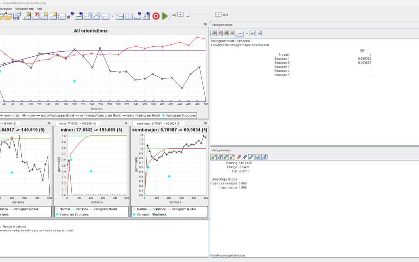Image resolution: width=419 pixels, height=262 pixels.
Task: Toggle the selected ellipsoid button in Variogram map toolbar
Action: [x=251, y=157]
